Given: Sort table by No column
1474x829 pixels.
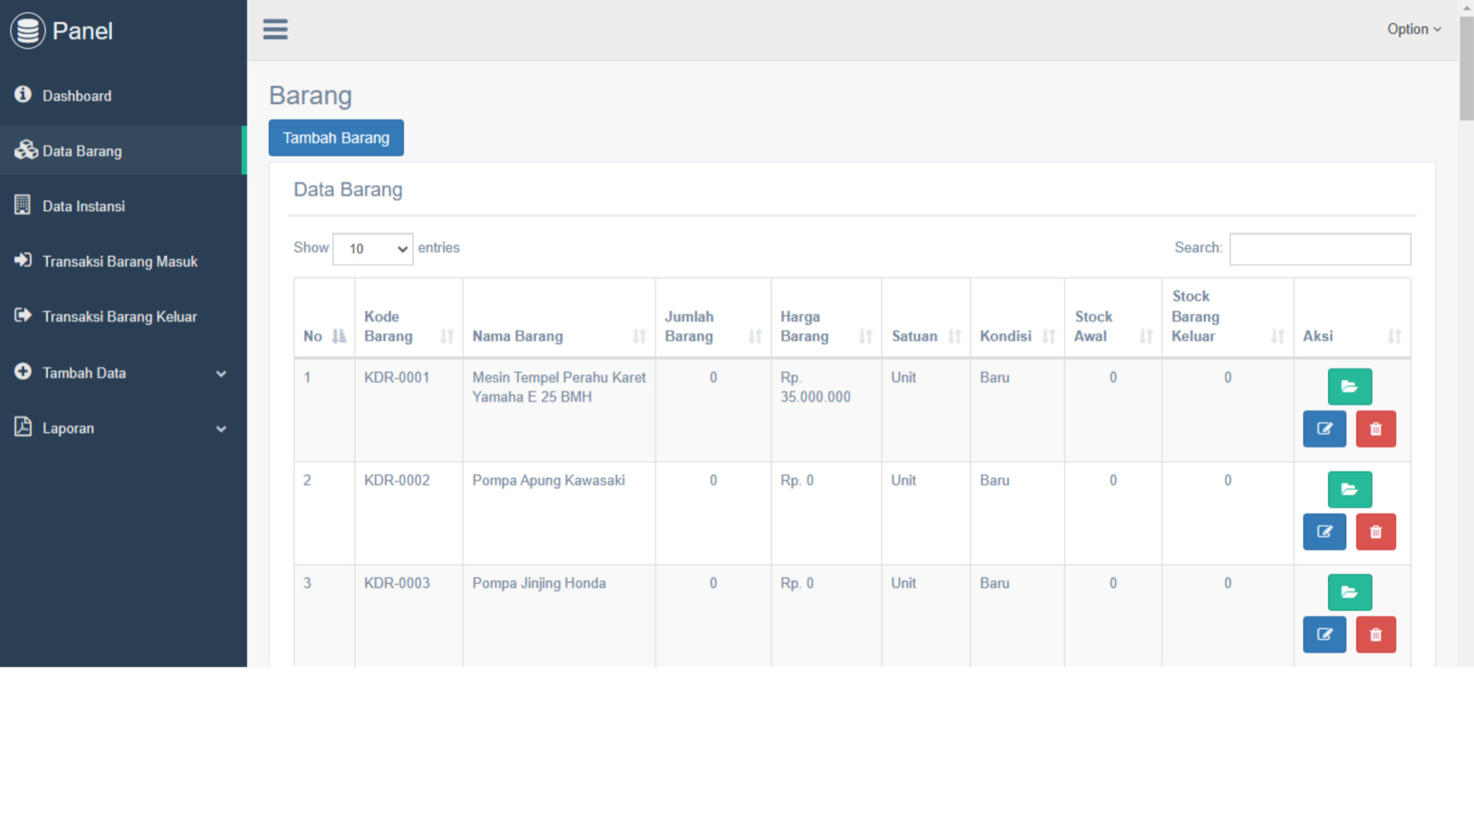Looking at the screenshot, I should click(324, 318).
